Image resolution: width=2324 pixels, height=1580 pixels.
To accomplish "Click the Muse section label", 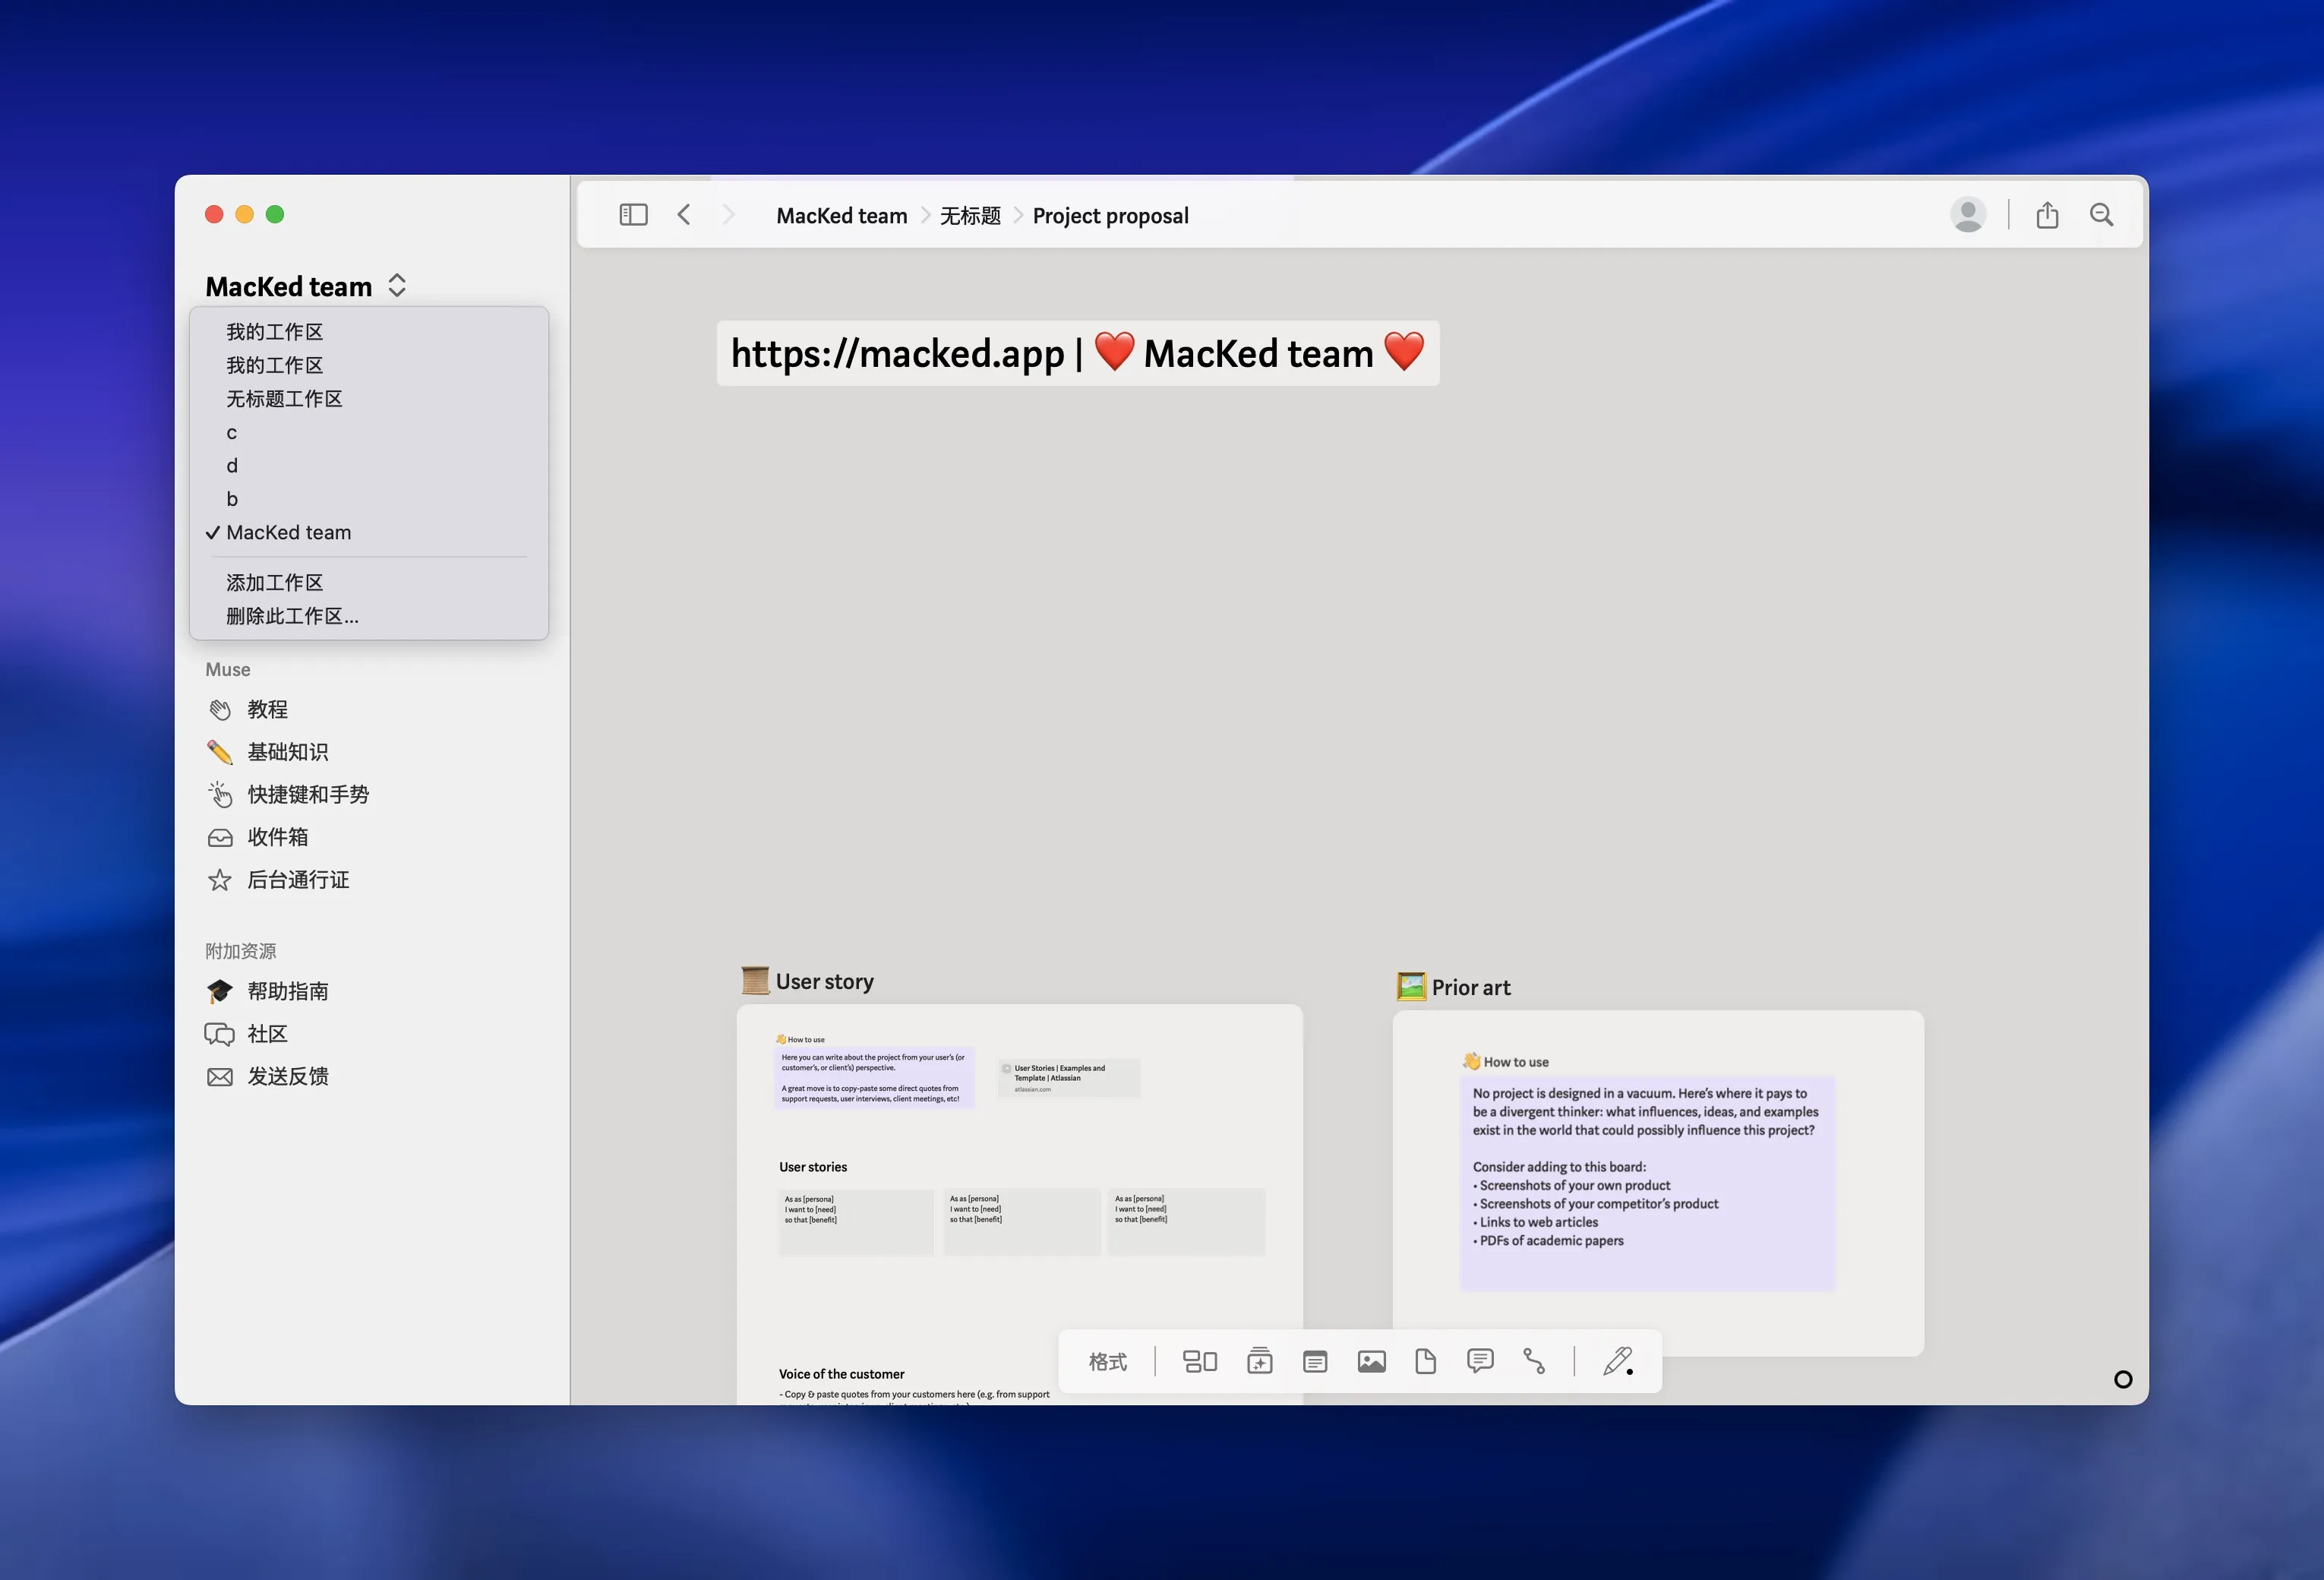I will click(228, 670).
